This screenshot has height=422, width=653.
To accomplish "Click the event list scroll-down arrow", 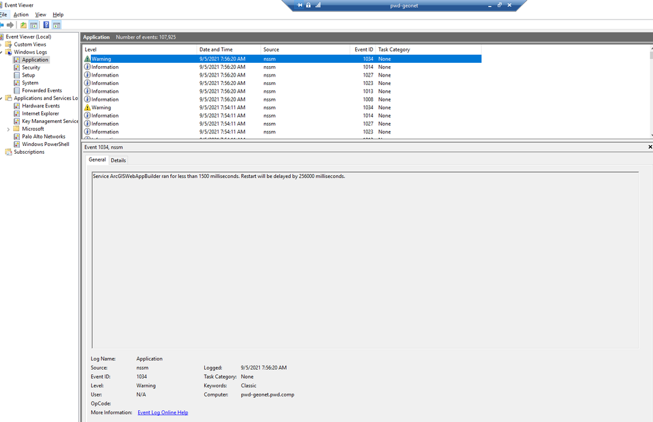I will tap(651, 135).
